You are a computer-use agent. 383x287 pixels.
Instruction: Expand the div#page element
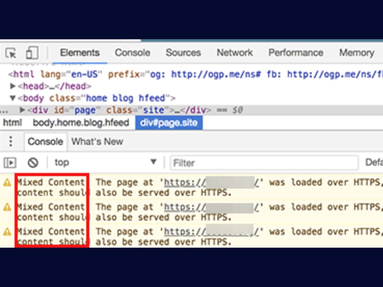tap(23, 110)
